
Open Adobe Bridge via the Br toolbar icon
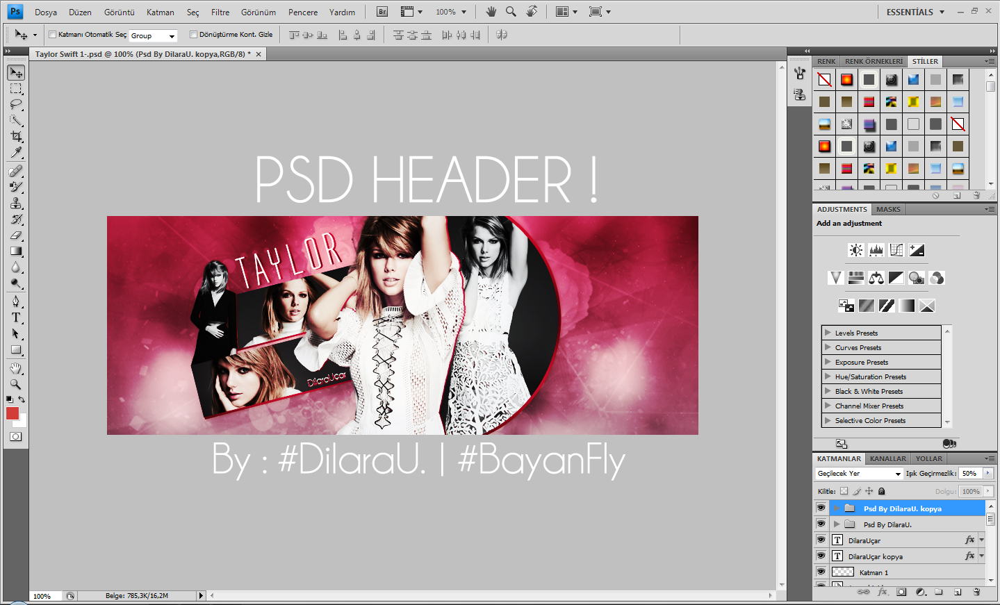click(x=381, y=11)
